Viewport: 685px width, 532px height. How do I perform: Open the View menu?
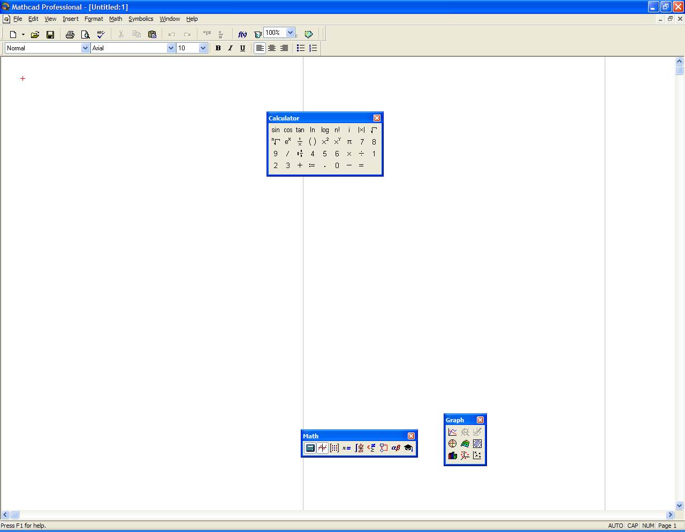50,19
